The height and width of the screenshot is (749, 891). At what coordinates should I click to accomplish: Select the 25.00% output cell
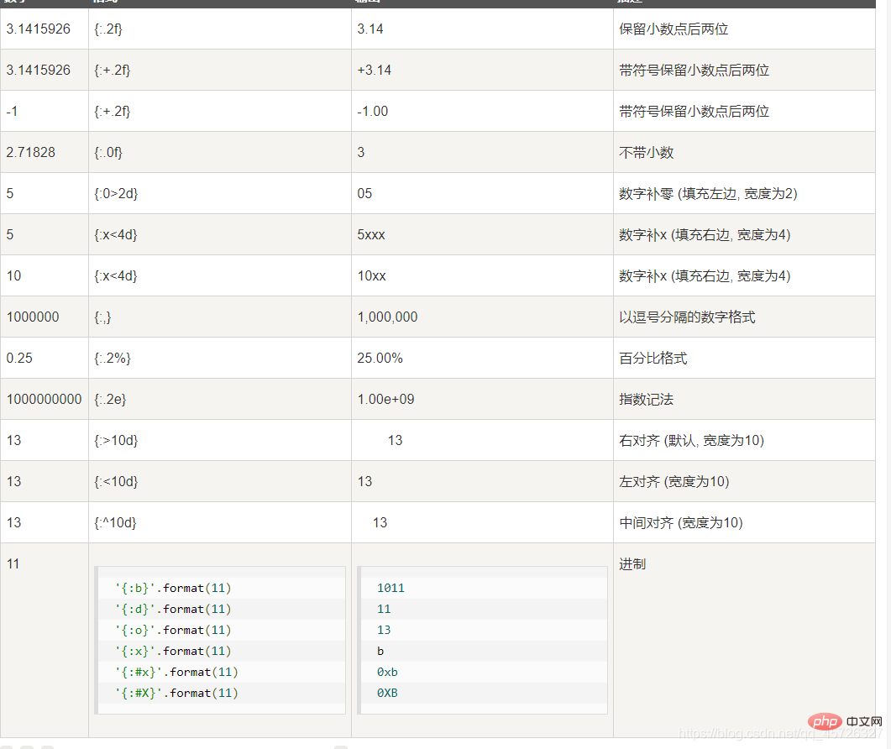coord(380,358)
